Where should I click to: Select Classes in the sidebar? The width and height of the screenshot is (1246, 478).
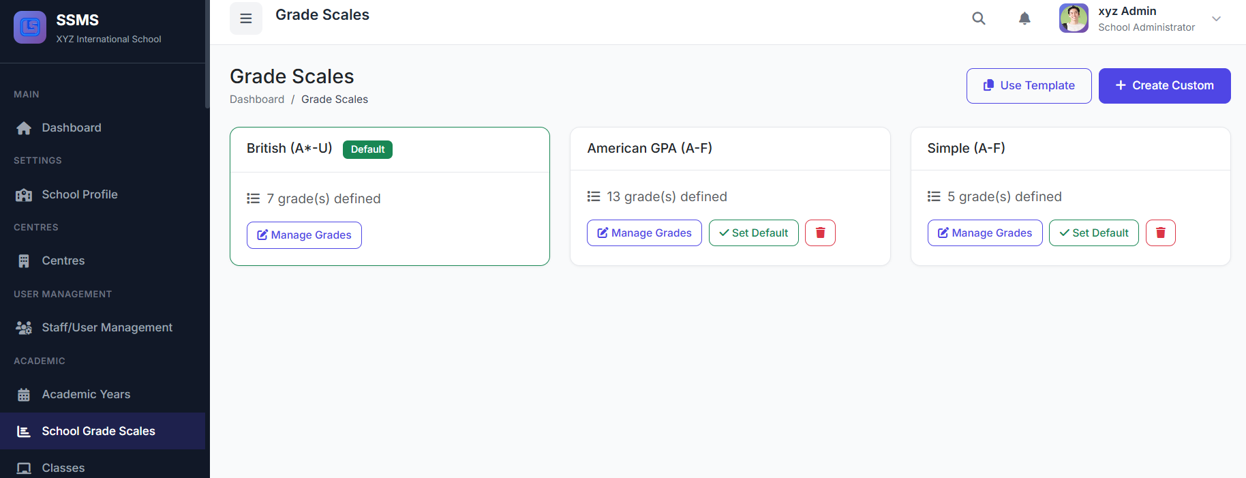pos(63,468)
